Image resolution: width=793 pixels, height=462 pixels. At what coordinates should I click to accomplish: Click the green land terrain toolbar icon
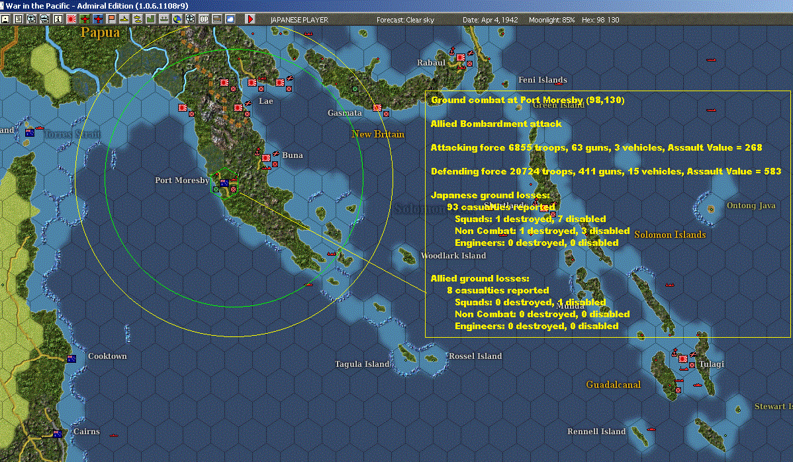coord(151,19)
